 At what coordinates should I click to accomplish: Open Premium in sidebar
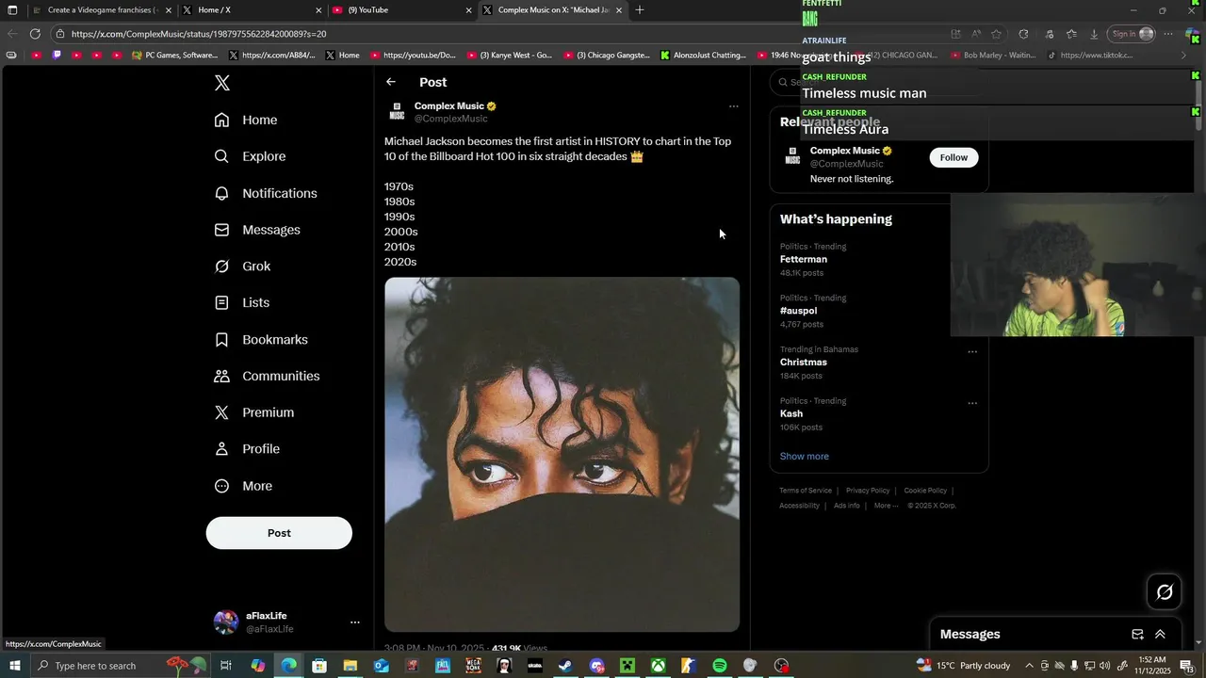(254, 412)
